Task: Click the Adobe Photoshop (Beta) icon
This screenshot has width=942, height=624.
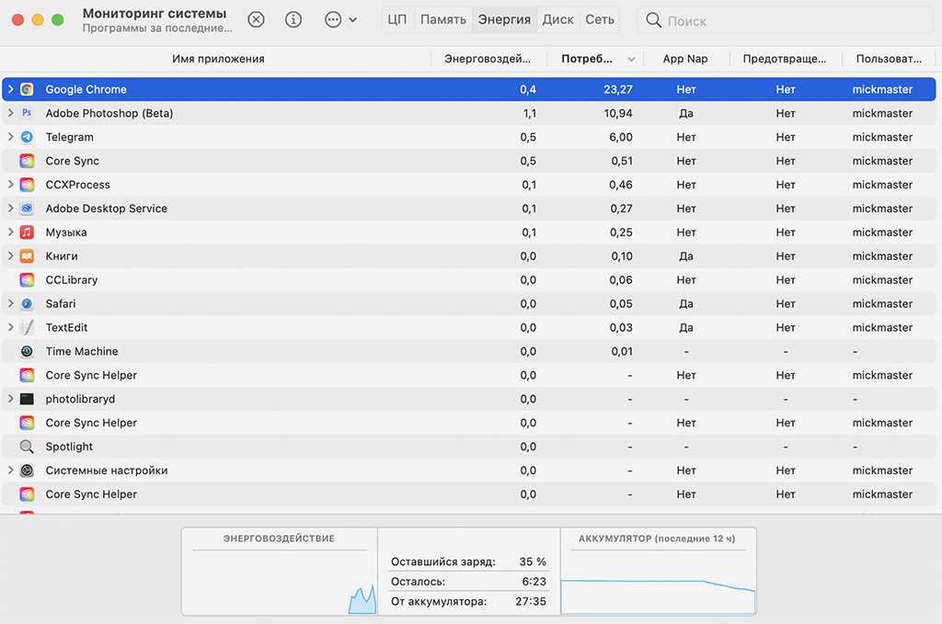Action: (x=28, y=113)
